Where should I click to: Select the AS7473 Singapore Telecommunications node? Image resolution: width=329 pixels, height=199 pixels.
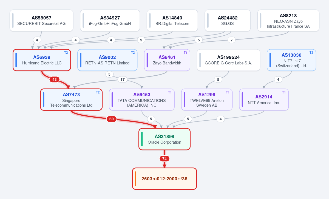71,99
